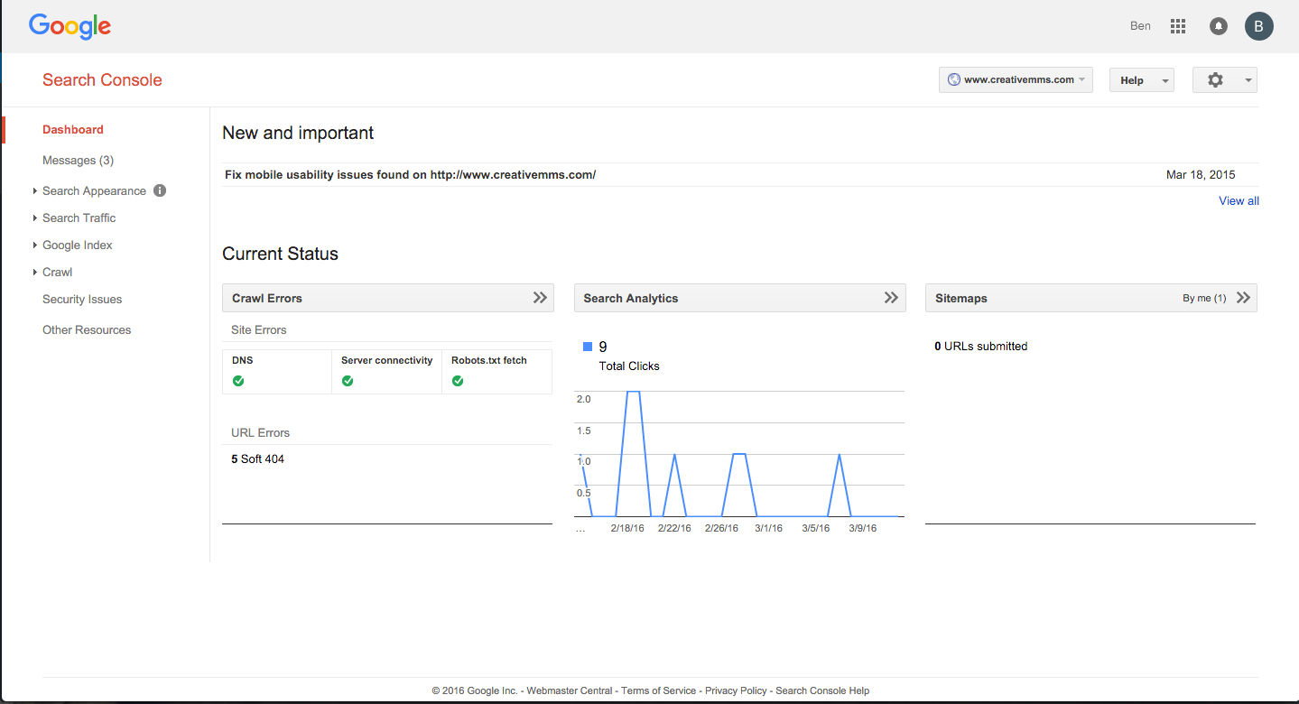The height and width of the screenshot is (704, 1299).
Task: Click the Search Appearance info icon
Action: click(160, 190)
